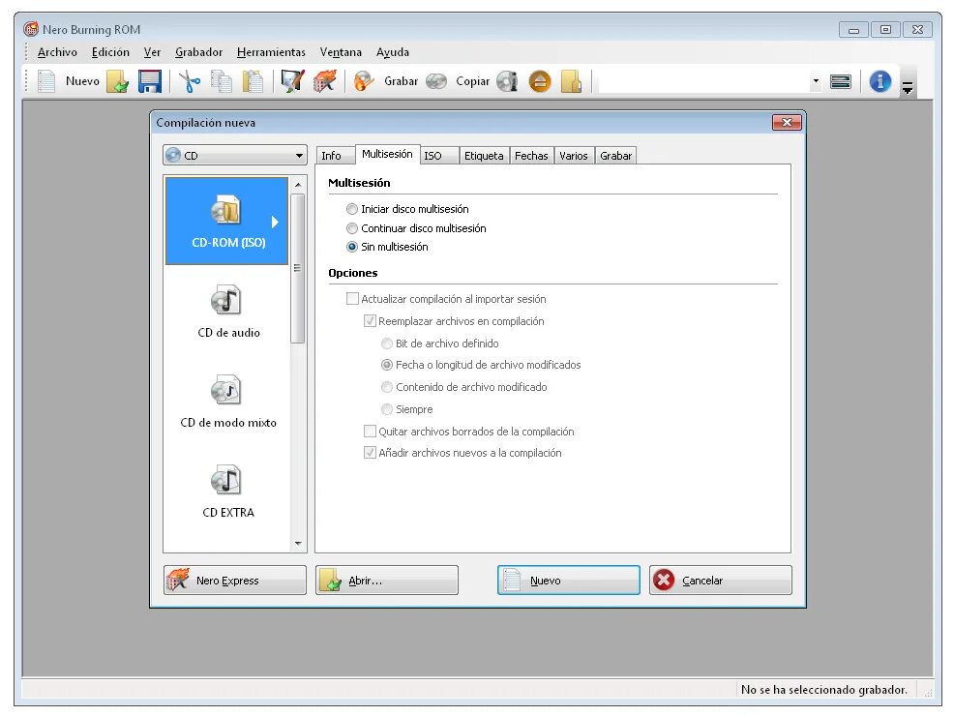Open Nero CoverDesigner icon in toolbar
The image size is (954, 716).
click(292, 81)
